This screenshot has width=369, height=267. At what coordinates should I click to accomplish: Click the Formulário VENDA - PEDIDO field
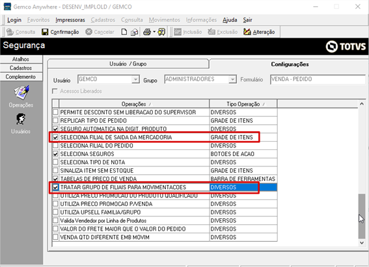(x=318, y=79)
